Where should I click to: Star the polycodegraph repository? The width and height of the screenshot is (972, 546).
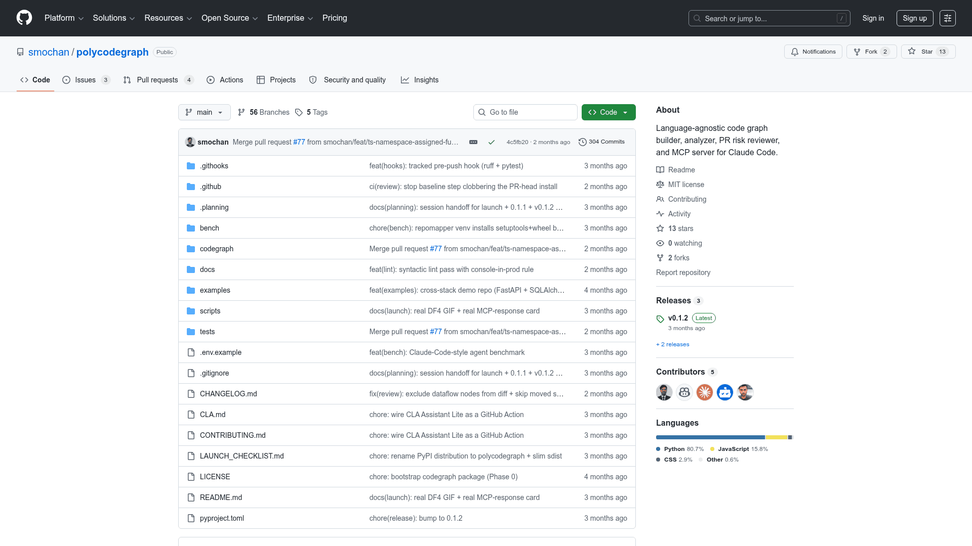pos(928,52)
